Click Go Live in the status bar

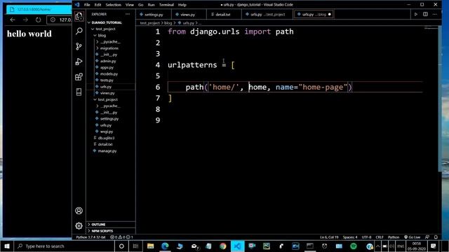tap(412, 237)
